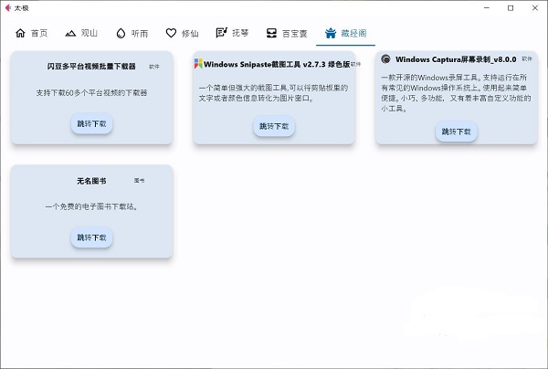
Task: Select the 藏经阁 tab label
Action: pos(353,33)
